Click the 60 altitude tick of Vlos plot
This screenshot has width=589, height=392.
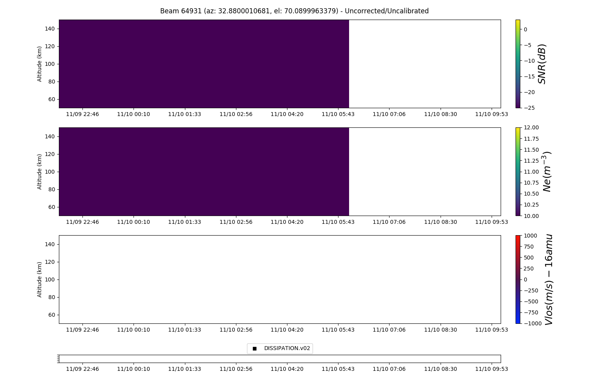(53, 315)
